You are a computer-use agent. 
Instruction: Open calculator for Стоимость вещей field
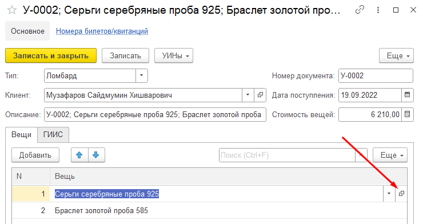click(x=408, y=114)
